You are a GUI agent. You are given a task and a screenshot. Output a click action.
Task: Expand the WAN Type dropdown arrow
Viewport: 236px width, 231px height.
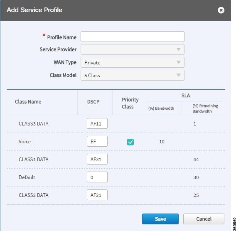click(179, 62)
